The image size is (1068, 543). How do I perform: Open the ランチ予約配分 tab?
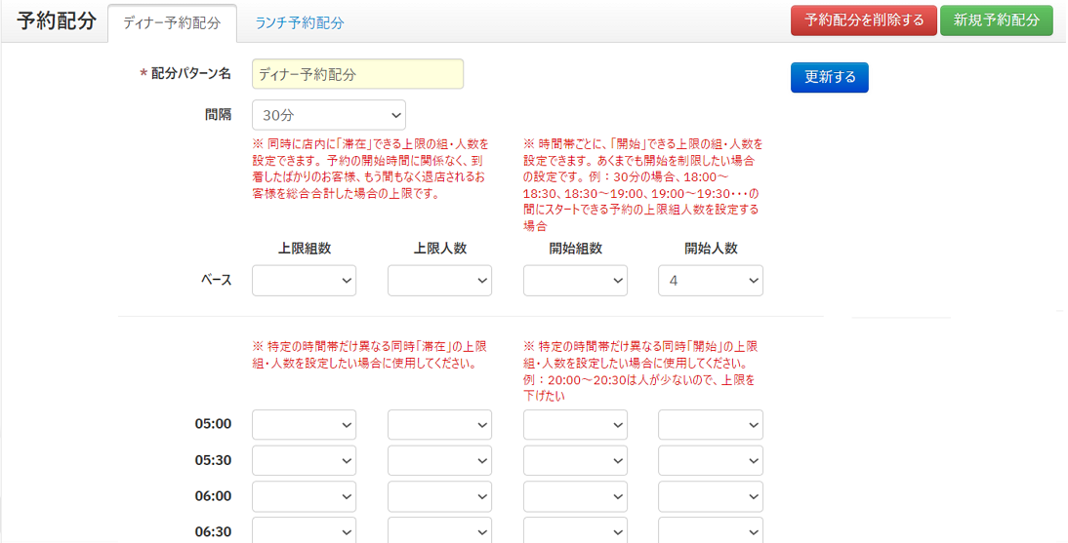point(300,22)
